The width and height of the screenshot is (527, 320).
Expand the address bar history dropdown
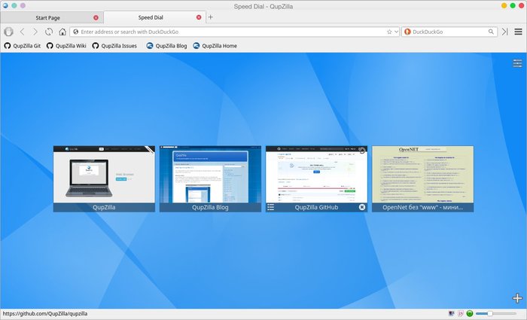(396, 32)
